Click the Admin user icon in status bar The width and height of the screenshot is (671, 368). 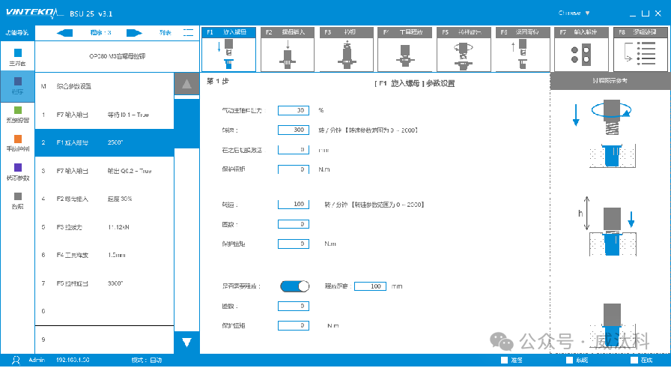click(16, 361)
